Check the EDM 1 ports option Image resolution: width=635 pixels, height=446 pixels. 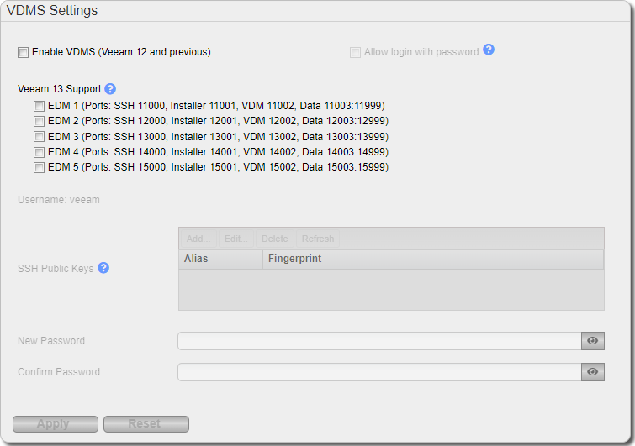[39, 107]
